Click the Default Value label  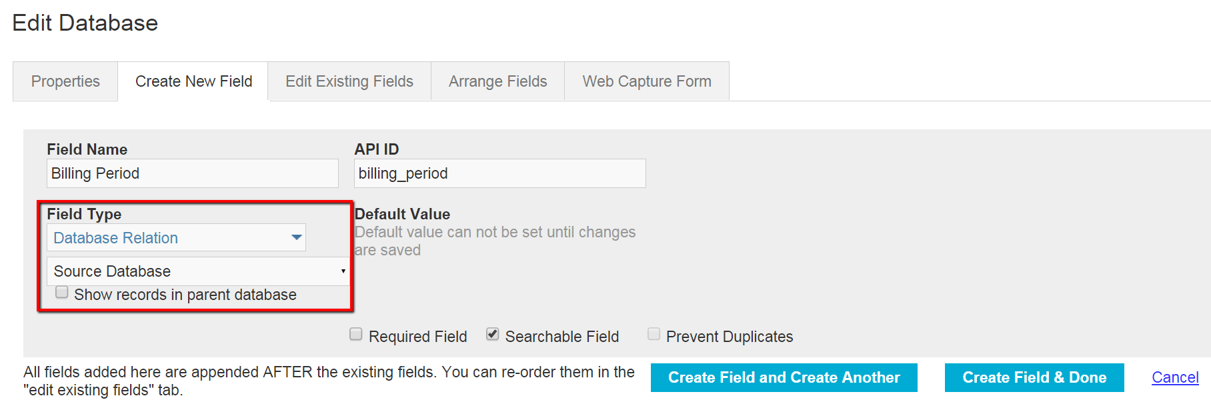point(402,214)
